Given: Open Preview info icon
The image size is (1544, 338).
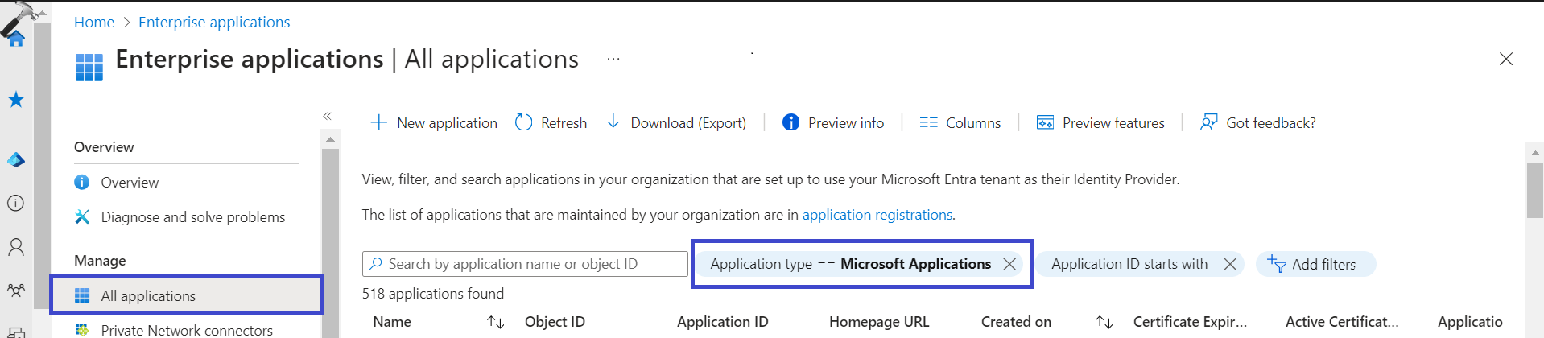Looking at the screenshot, I should click(791, 122).
